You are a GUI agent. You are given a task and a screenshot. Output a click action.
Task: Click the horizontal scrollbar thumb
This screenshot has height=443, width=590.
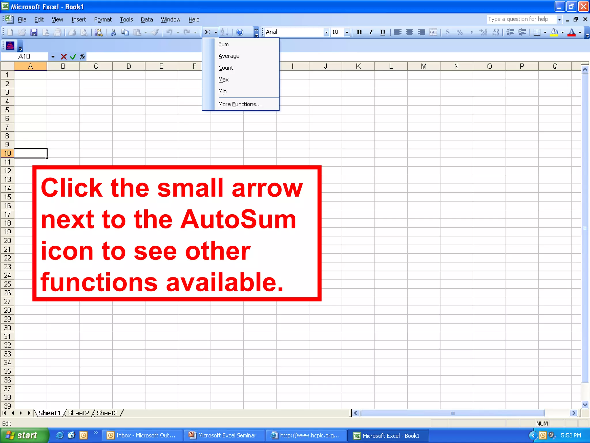452,413
